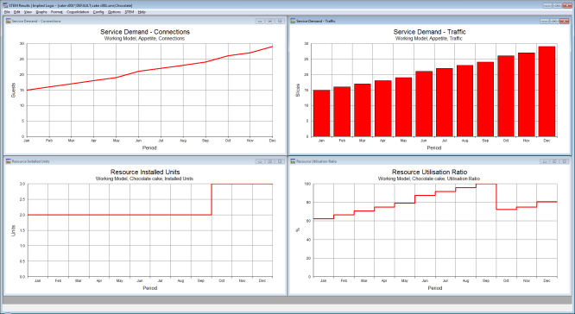This screenshot has width=575, height=314.
Task: Maximize the Resource Installed Units window
Action: coord(270,161)
